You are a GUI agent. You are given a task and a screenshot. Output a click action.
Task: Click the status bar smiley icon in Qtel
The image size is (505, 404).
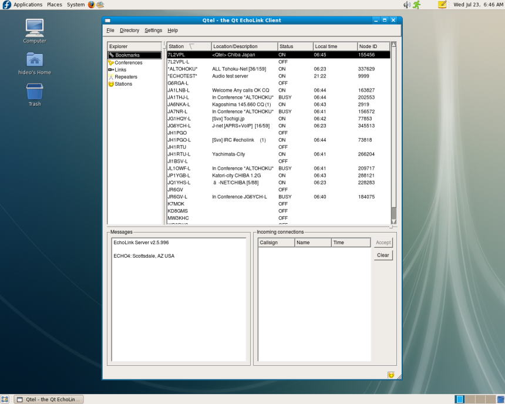(x=391, y=375)
